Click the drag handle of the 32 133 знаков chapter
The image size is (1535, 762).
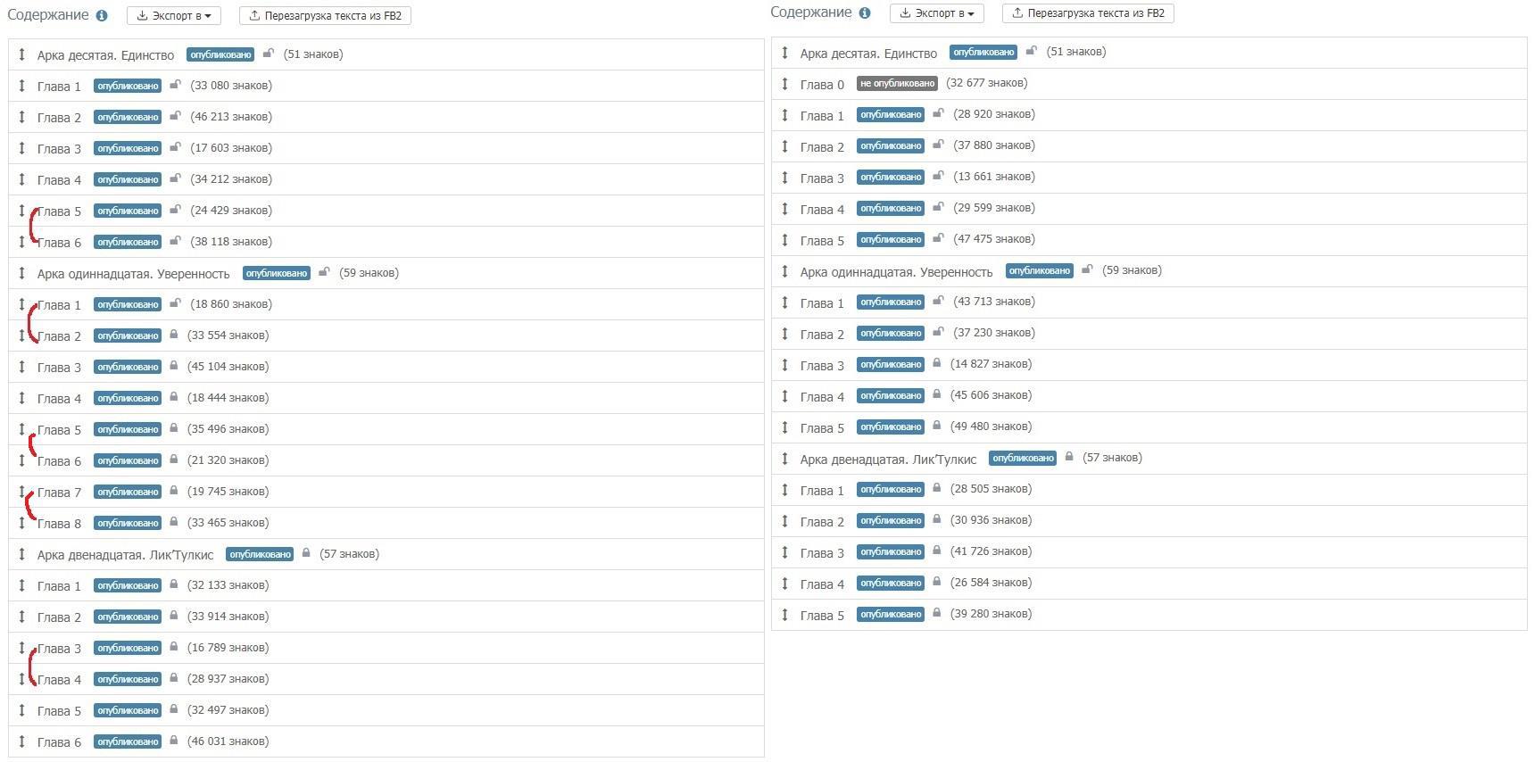click(22, 585)
